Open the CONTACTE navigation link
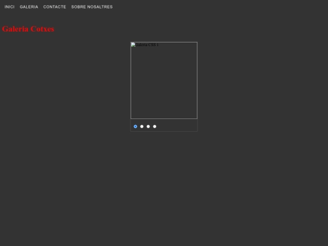The image size is (328, 246). tap(55, 7)
